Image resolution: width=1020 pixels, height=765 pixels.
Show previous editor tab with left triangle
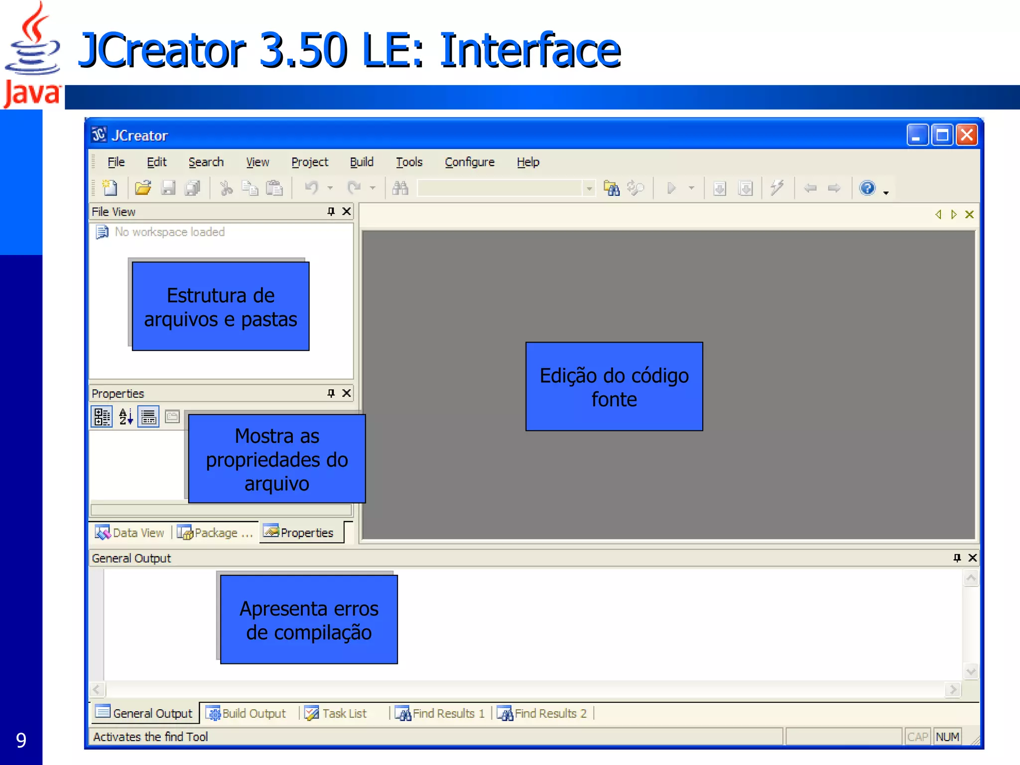click(938, 215)
